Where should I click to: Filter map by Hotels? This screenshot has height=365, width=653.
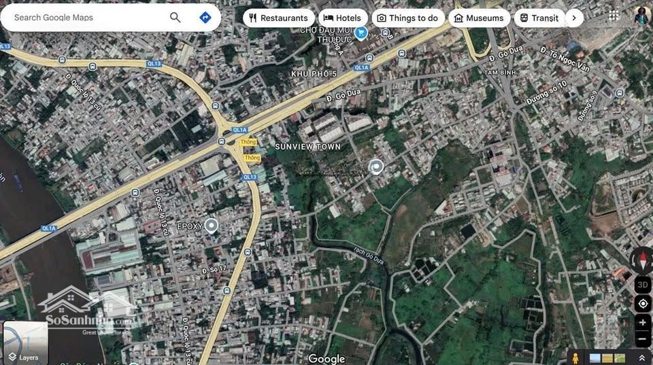click(x=343, y=18)
